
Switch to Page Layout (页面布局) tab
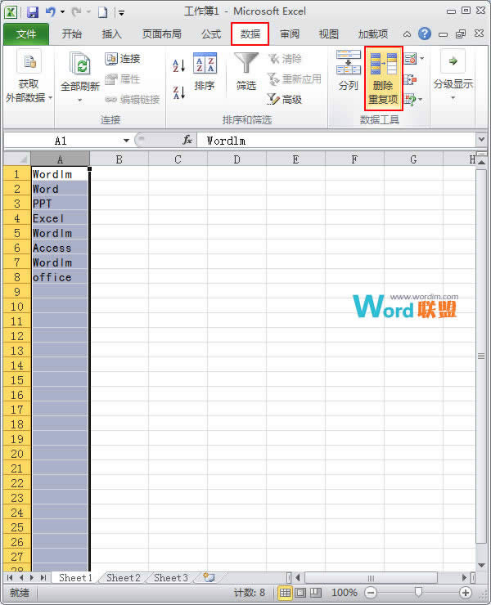[161, 34]
